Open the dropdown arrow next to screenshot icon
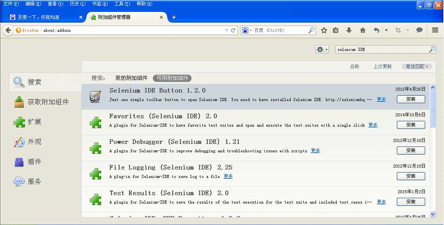The image size is (444, 225). [x=408, y=30]
